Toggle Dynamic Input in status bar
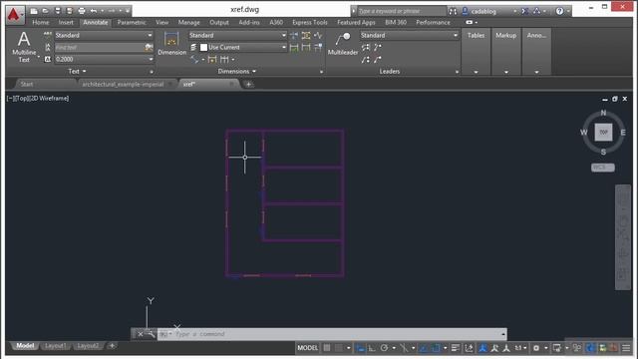The image size is (638, 359). [360, 348]
